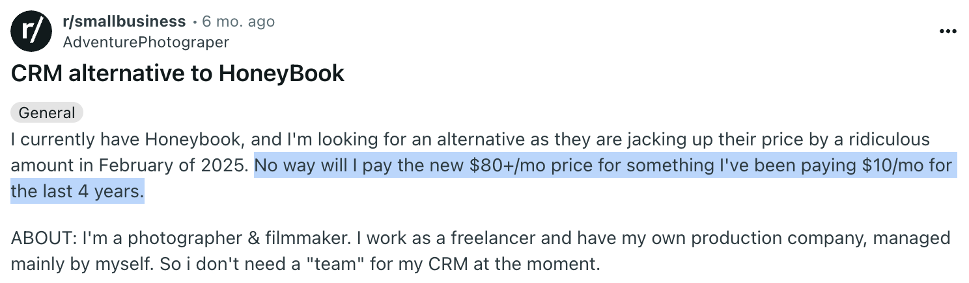Click the "6 mo. ago" timestamp
Viewport: 969px width, 283px height.
pyautogui.click(x=238, y=21)
